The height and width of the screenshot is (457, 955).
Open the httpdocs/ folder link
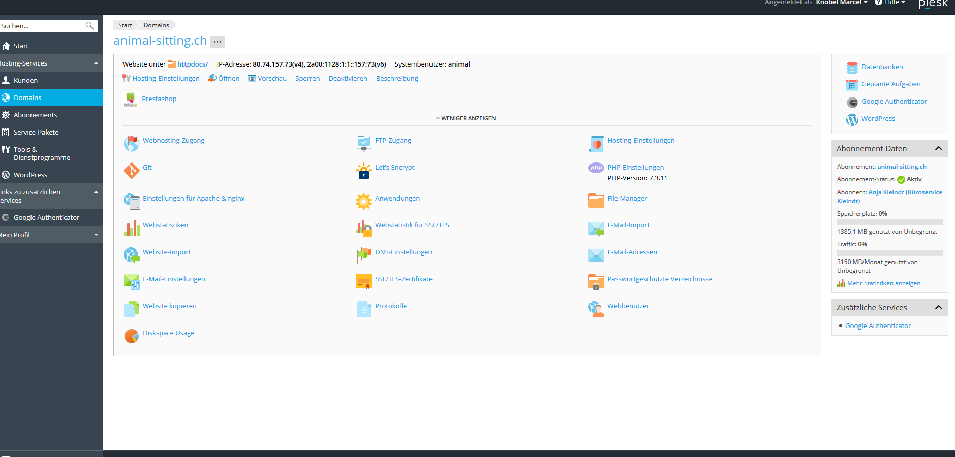coord(193,64)
